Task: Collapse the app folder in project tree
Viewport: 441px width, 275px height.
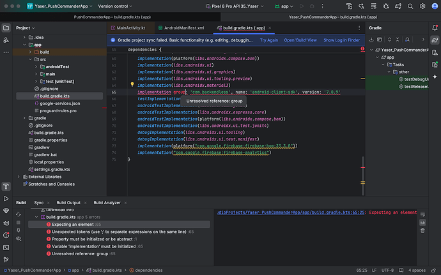Action: [24, 45]
